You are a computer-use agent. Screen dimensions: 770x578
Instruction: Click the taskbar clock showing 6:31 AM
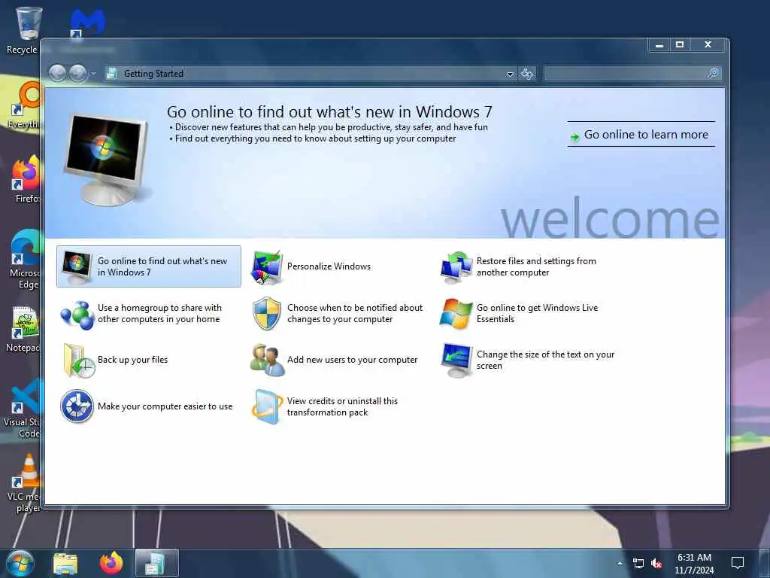(x=694, y=564)
